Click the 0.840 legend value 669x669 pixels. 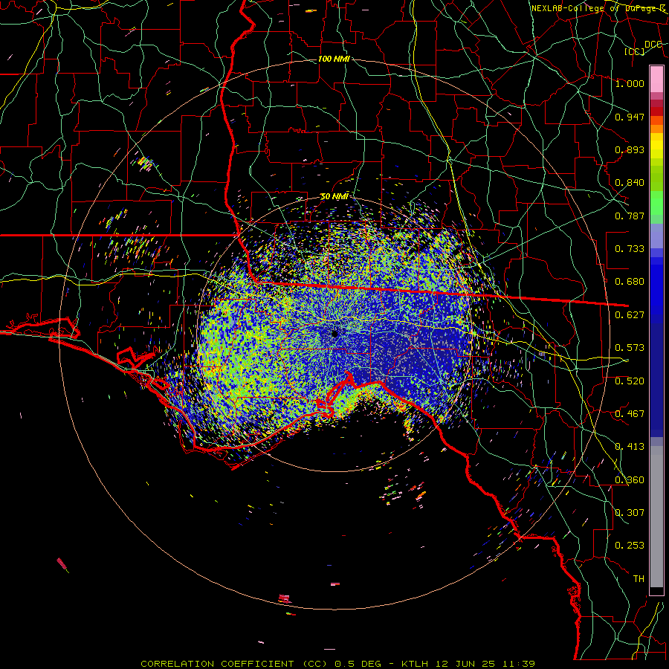click(630, 183)
